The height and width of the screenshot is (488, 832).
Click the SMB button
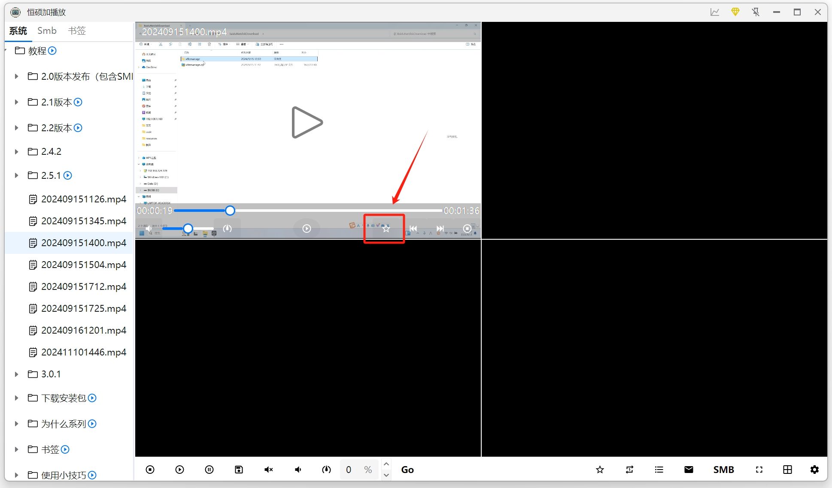(723, 470)
